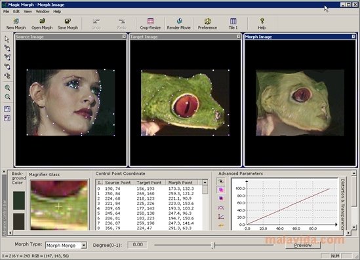Click the upper window layout icon
The image size is (360, 260).
coord(7,109)
